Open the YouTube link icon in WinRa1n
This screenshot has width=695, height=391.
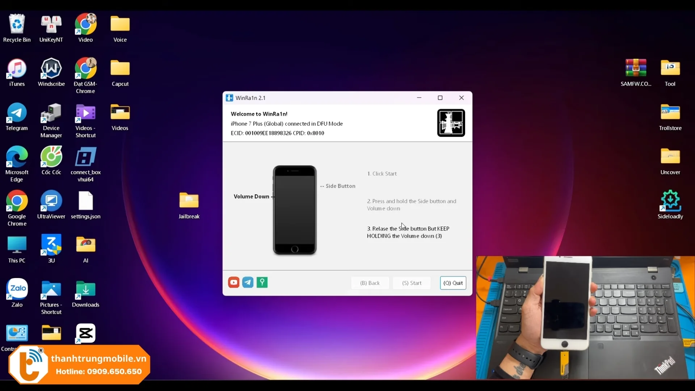(233, 282)
